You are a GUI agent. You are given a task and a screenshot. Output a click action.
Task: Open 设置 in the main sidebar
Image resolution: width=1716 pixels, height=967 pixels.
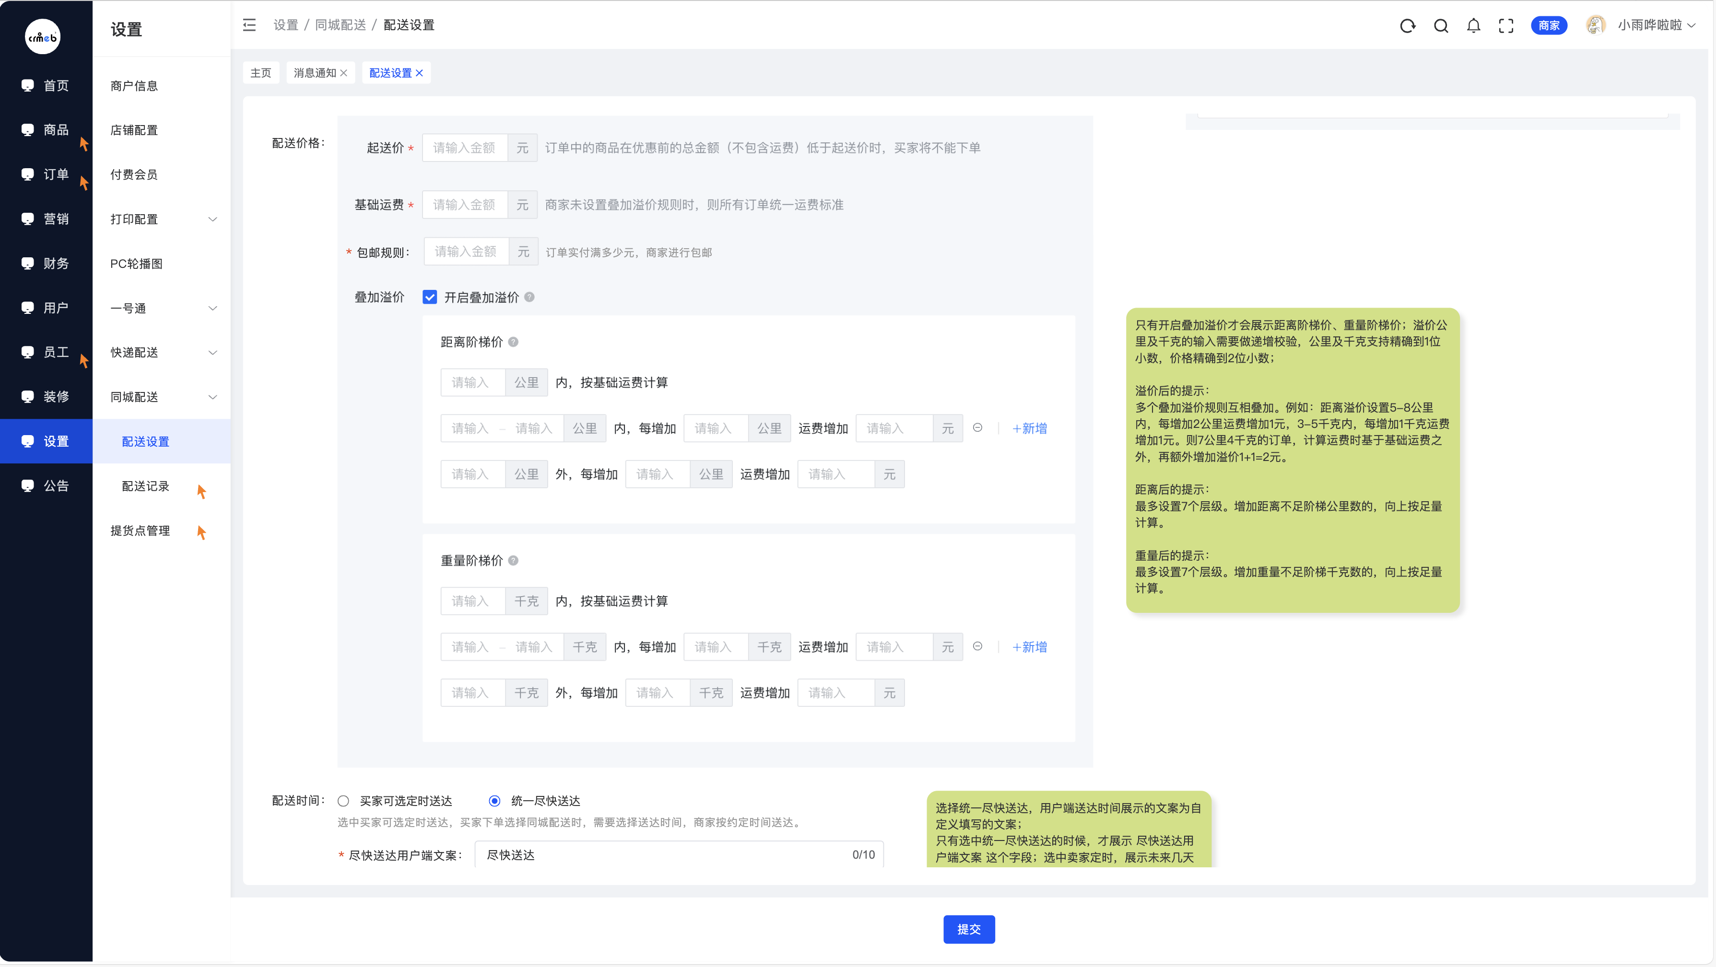46,441
